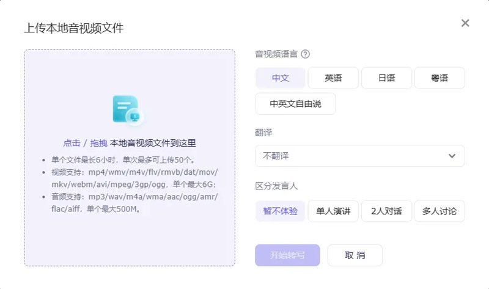The image size is (489, 289).
Task: Click the 取消 button
Action: (355, 255)
